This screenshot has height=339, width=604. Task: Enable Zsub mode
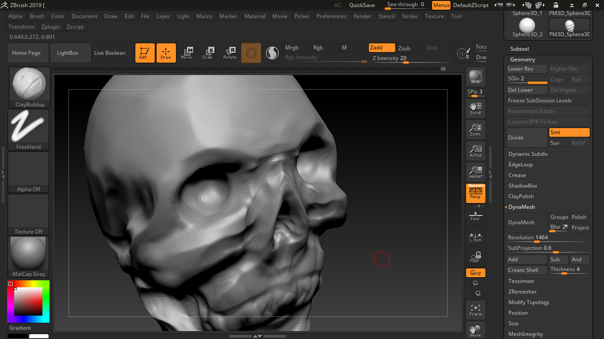(x=409, y=48)
